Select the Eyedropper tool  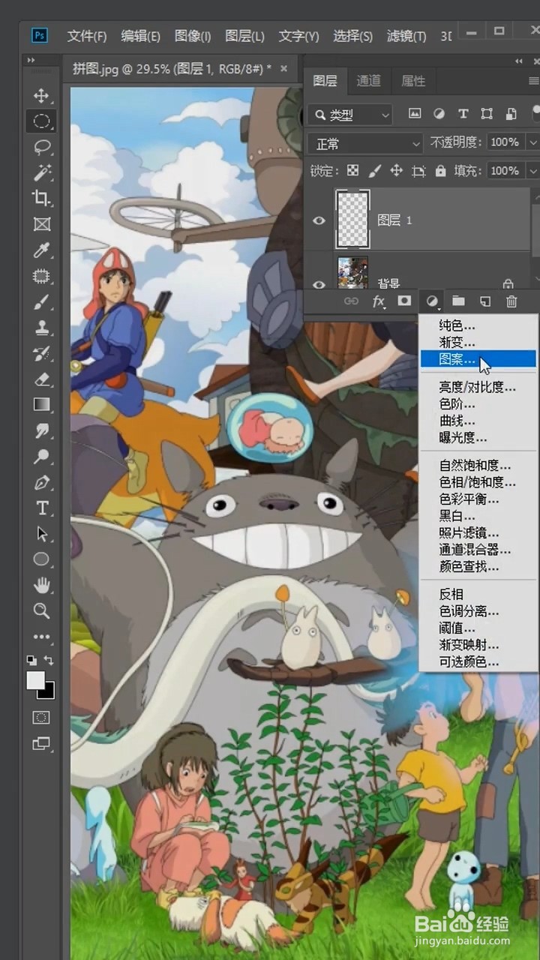point(41,250)
